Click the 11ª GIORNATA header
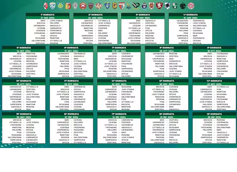 coord(71,81)
